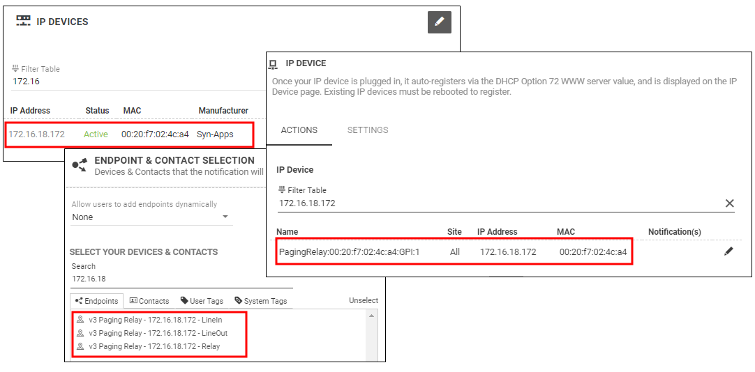Sort by the IP Address header in IP Devices
The image size is (755, 372).
(x=30, y=111)
